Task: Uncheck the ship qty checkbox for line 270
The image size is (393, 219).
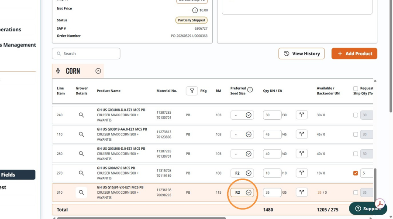Action: click(x=355, y=173)
